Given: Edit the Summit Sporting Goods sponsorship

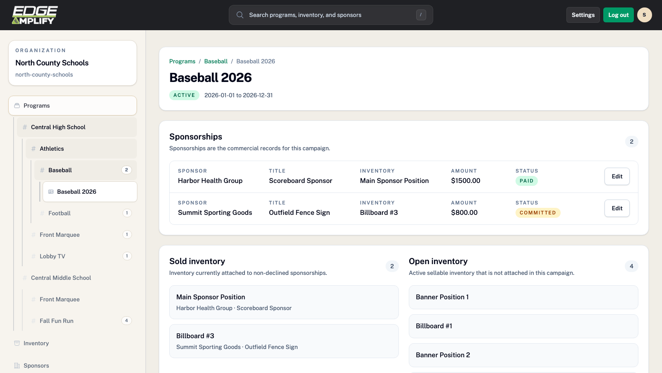Looking at the screenshot, I should 616,208.
